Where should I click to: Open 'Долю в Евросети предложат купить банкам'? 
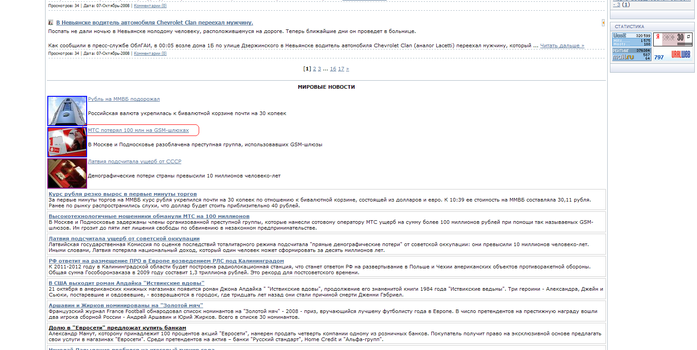(117, 328)
